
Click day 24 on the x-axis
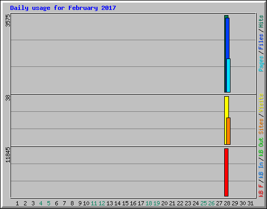[196, 203]
